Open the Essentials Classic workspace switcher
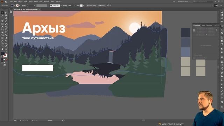The image size is (224, 126). 184,2
